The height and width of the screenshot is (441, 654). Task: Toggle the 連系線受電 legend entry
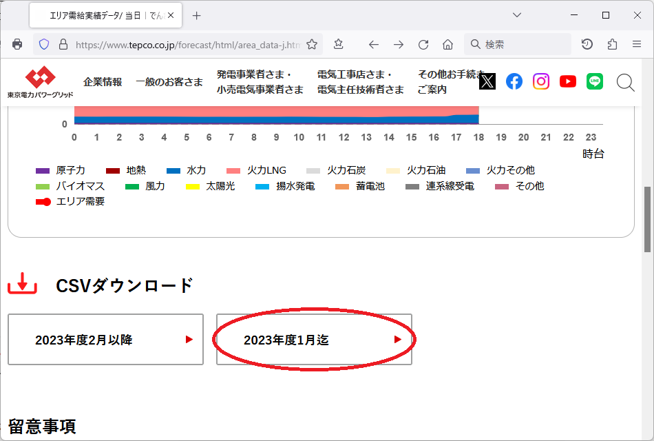click(440, 186)
